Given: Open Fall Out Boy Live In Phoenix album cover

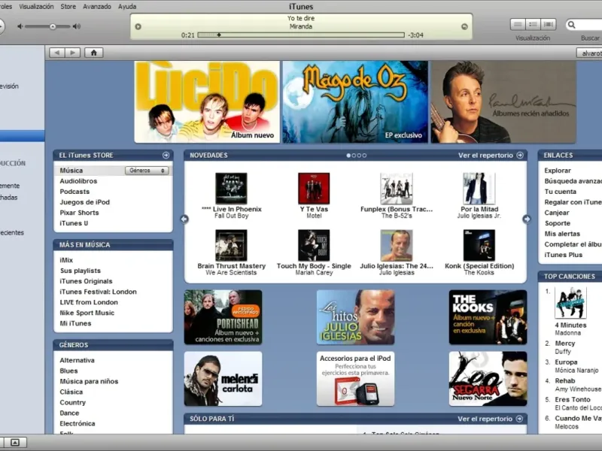Looking at the screenshot, I should [x=231, y=189].
